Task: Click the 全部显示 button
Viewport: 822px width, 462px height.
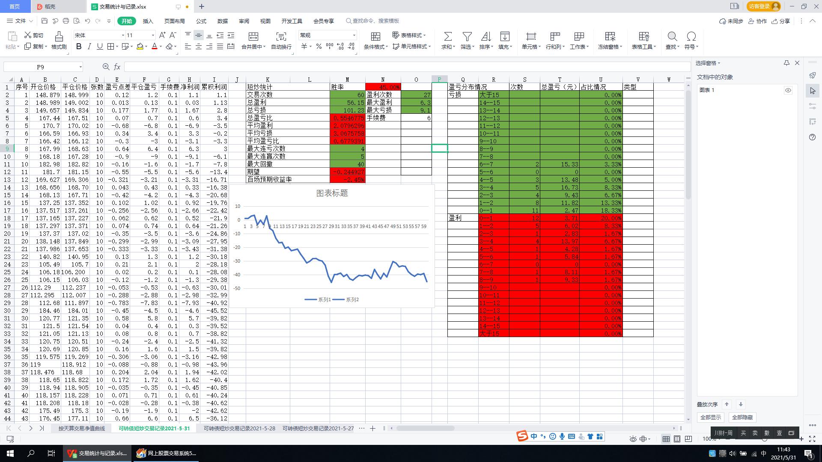Action: pos(710,418)
